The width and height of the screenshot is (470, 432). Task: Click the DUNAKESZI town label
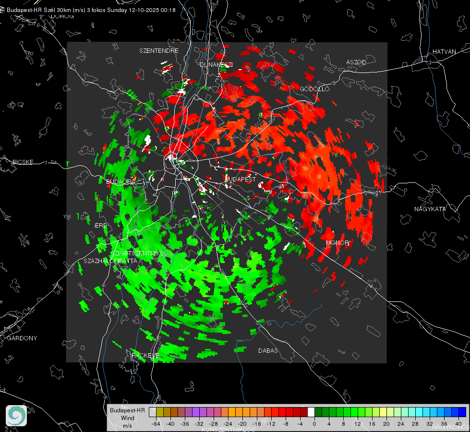[216, 64]
